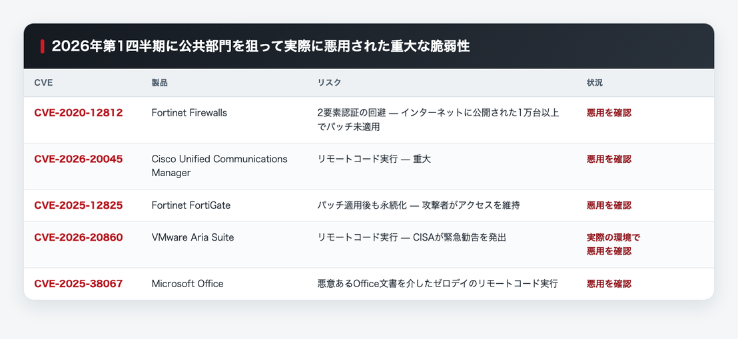Click the CISAが緊急勧告を発出 risk cell
Screen dimensions: 738x339
click(412, 237)
